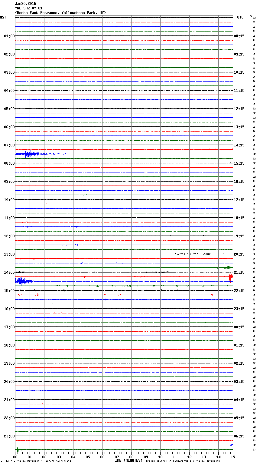The width and height of the screenshot is (257, 465).
Task: Click the "DC" column label
Action: pyautogui.click(x=251, y=16)
